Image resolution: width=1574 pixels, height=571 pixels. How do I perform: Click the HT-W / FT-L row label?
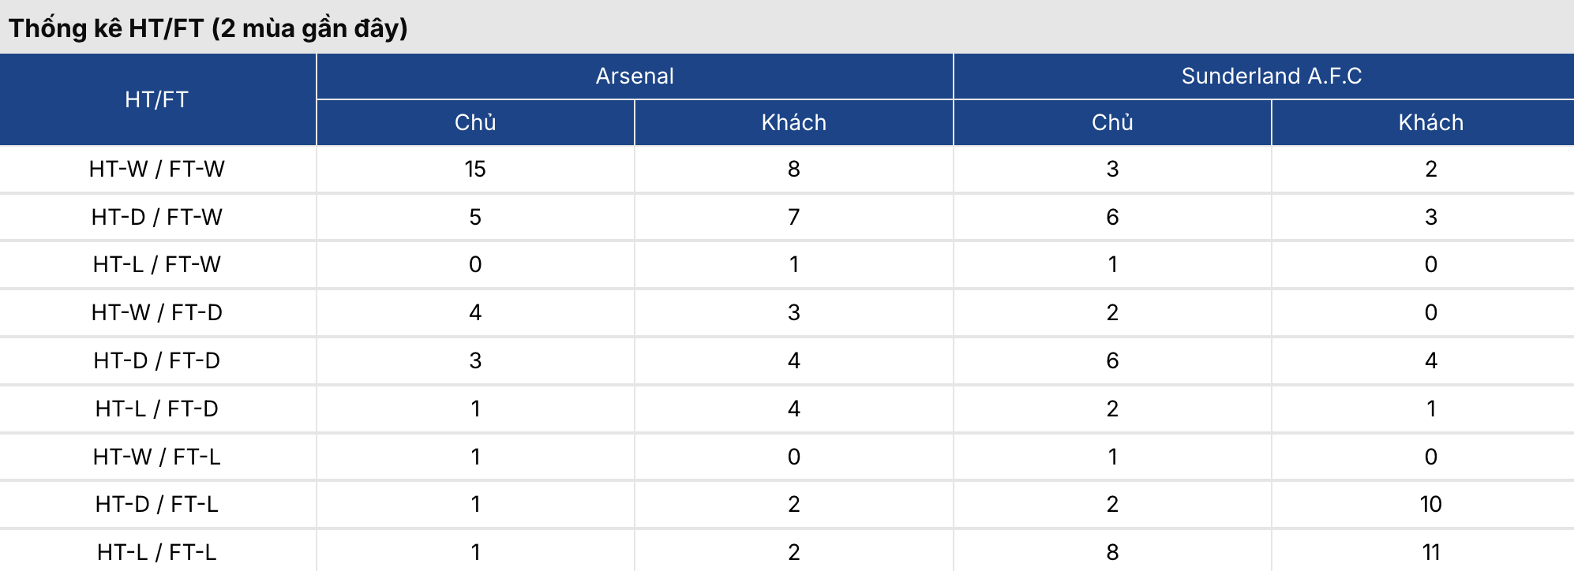click(157, 457)
